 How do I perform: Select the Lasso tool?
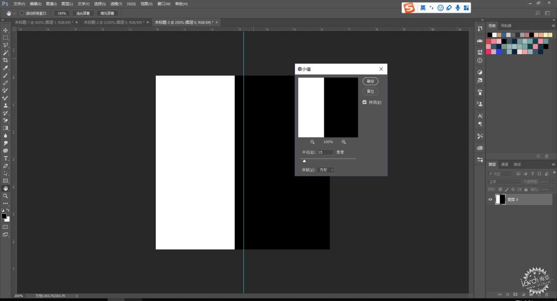(5, 45)
